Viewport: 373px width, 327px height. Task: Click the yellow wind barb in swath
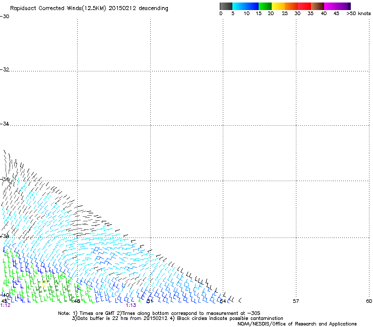click(44, 284)
